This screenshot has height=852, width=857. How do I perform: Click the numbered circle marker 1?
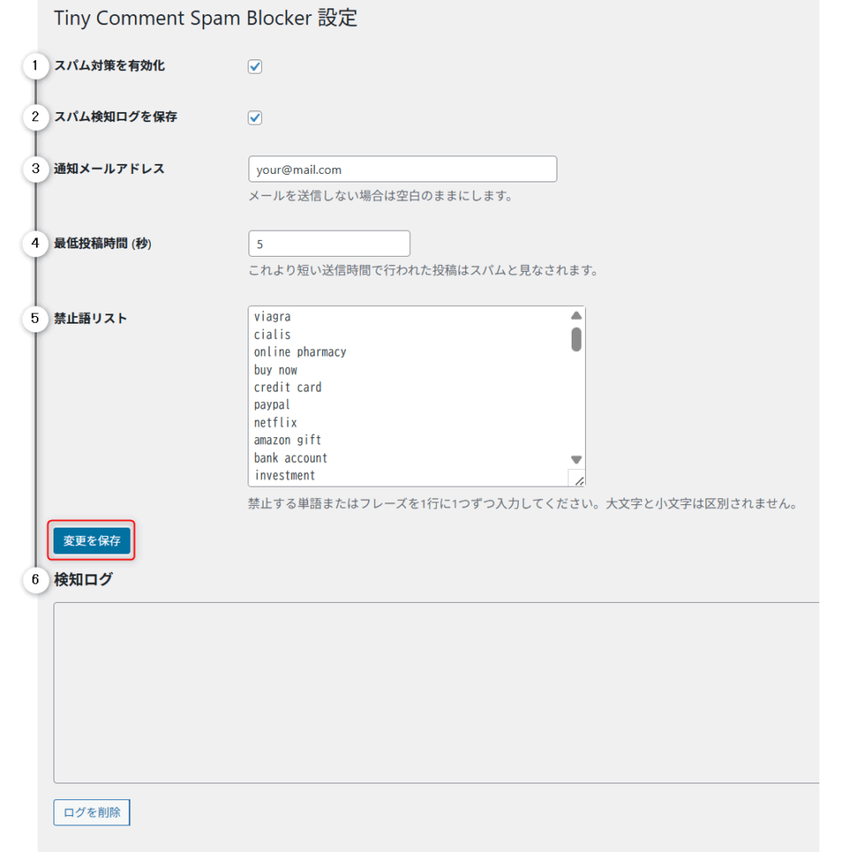point(35,66)
